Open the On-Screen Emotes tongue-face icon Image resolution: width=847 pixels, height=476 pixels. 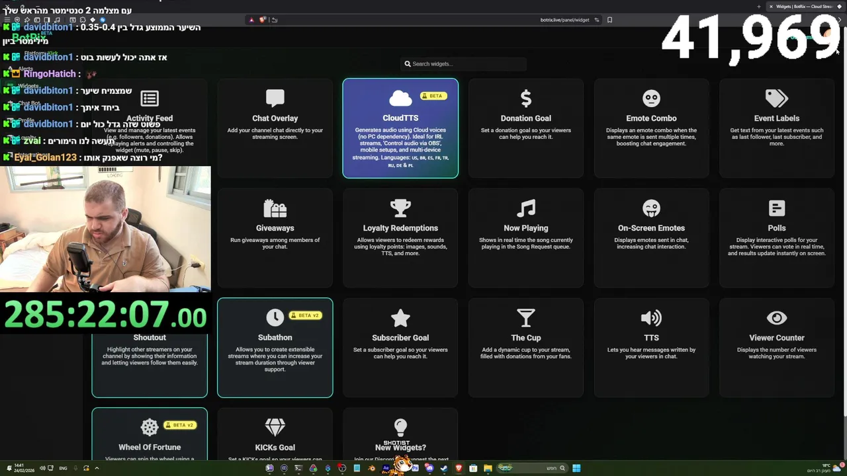[x=651, y=208]
